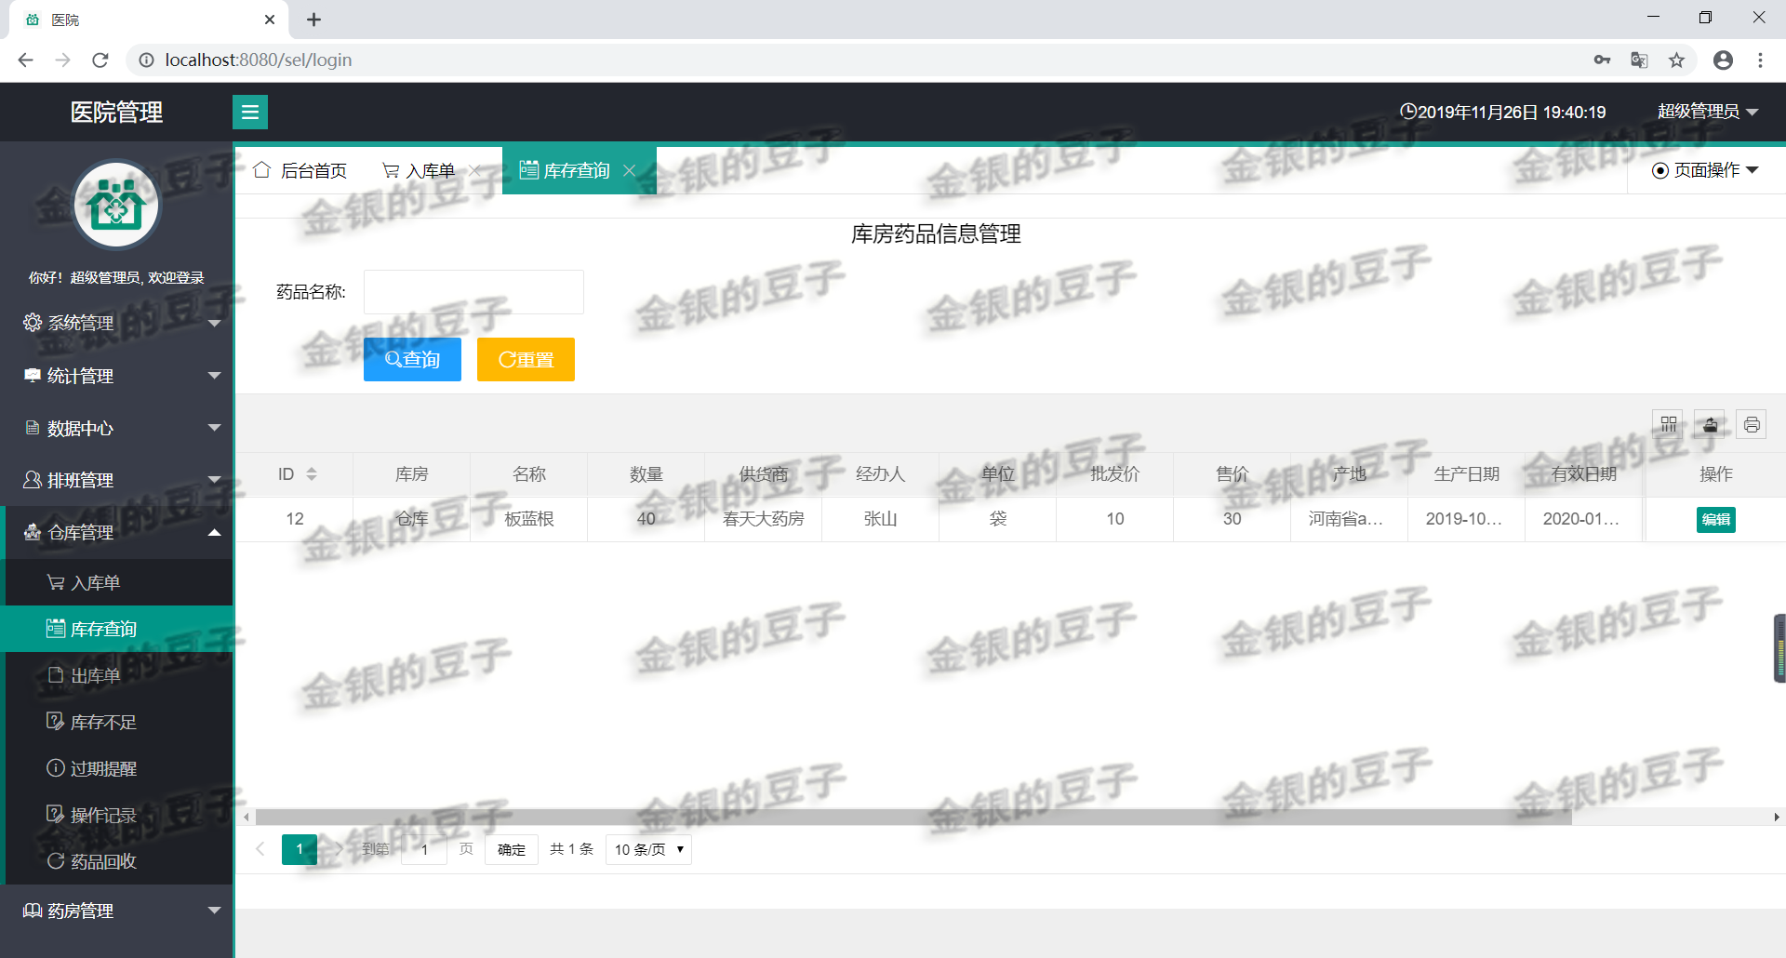1786x958 pixels.
Task: Close the 库存查询 tab
Action: [x=630, y=170]
